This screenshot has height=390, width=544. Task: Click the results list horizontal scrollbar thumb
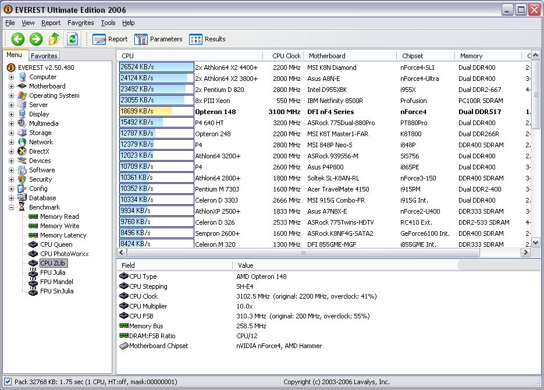pyautogui.click(x=303, y=253)
